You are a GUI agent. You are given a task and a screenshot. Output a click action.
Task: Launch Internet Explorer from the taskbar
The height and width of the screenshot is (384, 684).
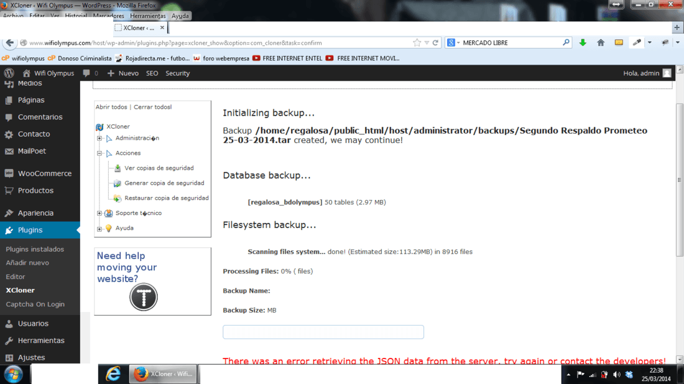tap(113, 374)
